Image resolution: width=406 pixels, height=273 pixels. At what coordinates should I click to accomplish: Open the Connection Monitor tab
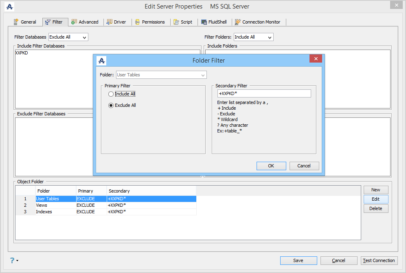258,22
